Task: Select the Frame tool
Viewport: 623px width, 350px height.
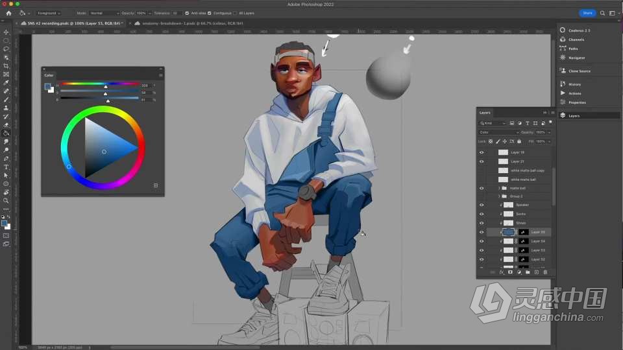Action: tap(6, 74)
